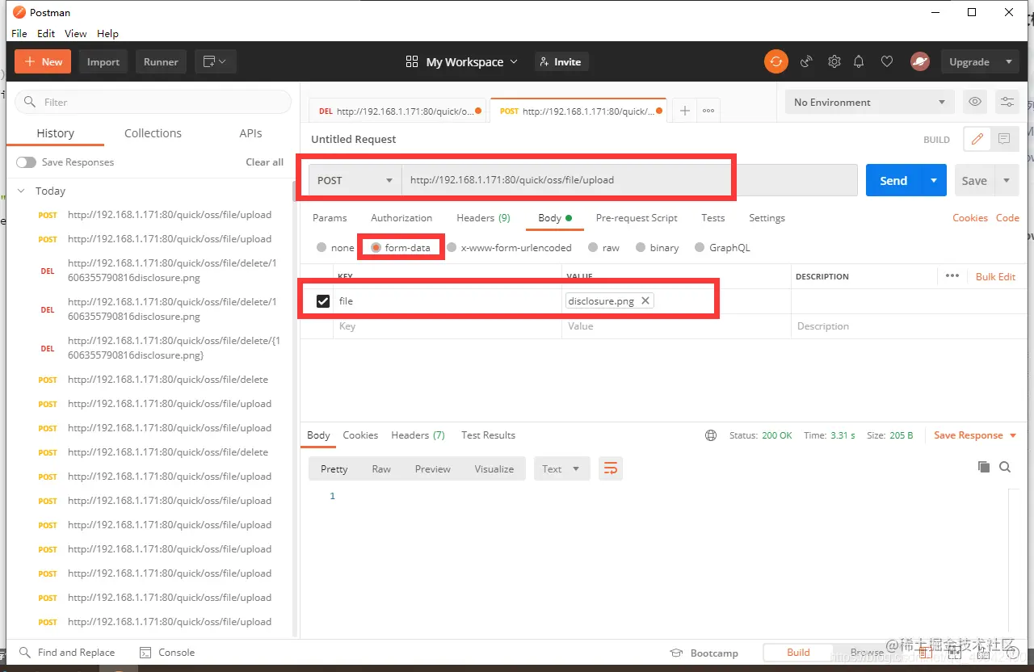Open the POST method dropdown

pyautogui.click(x=355, y=180)
